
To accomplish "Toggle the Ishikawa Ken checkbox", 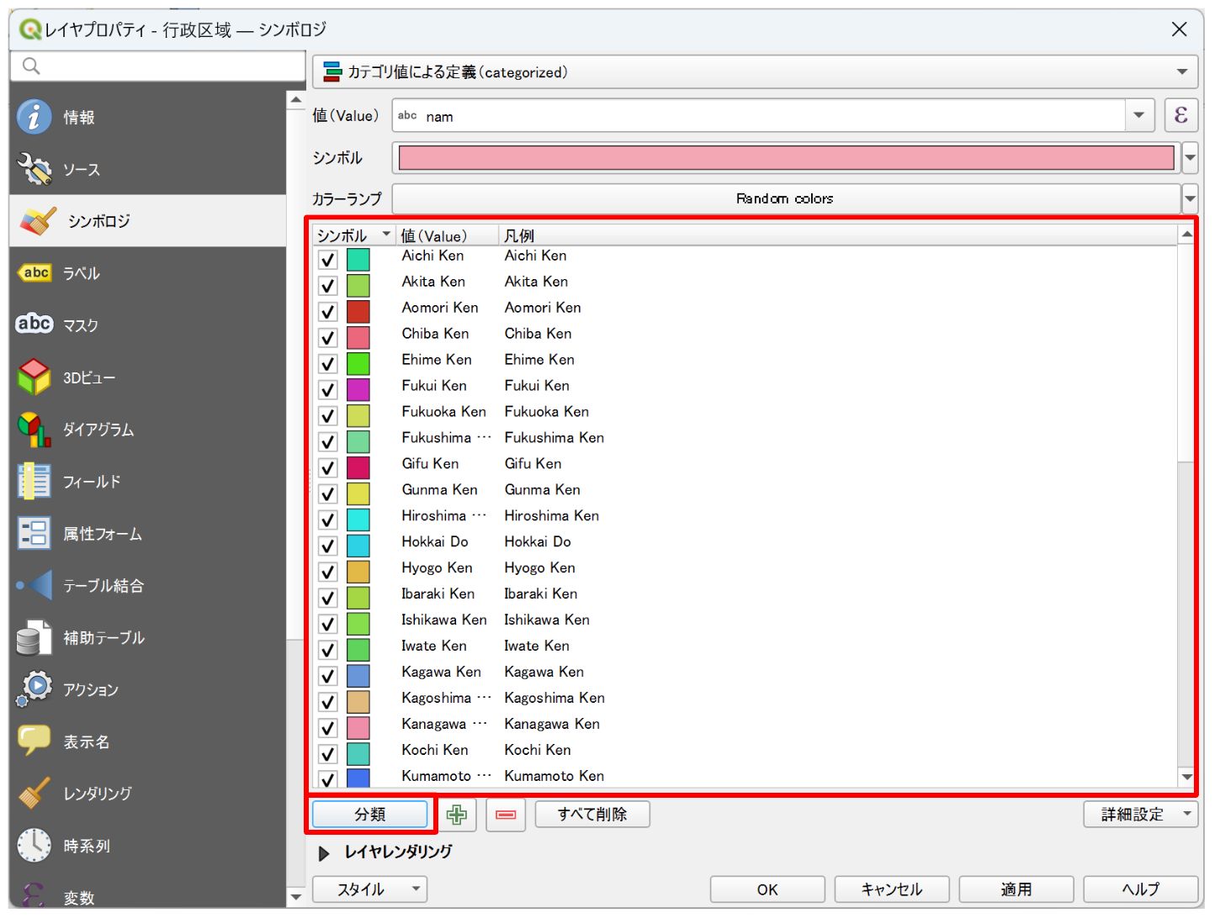I will 328,625.
